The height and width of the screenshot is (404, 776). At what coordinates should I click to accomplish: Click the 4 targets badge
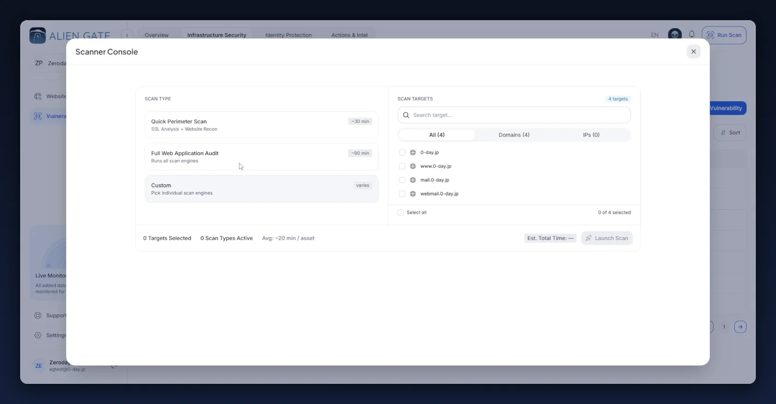click(x=618, y=99)
